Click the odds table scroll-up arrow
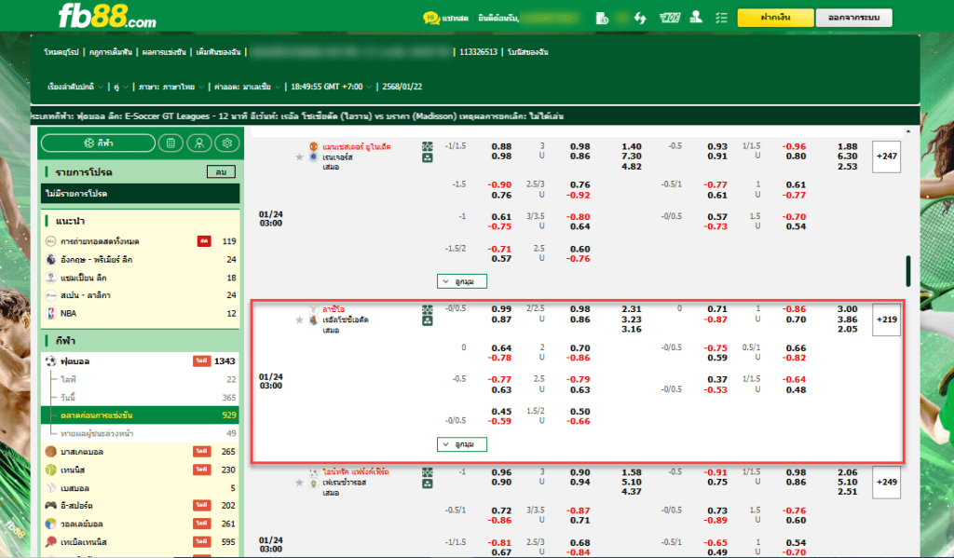 (907, 131)
